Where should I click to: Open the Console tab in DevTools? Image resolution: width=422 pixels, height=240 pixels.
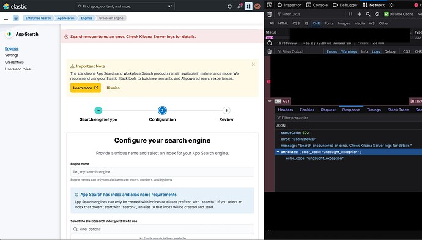click(x=317, y=5)
